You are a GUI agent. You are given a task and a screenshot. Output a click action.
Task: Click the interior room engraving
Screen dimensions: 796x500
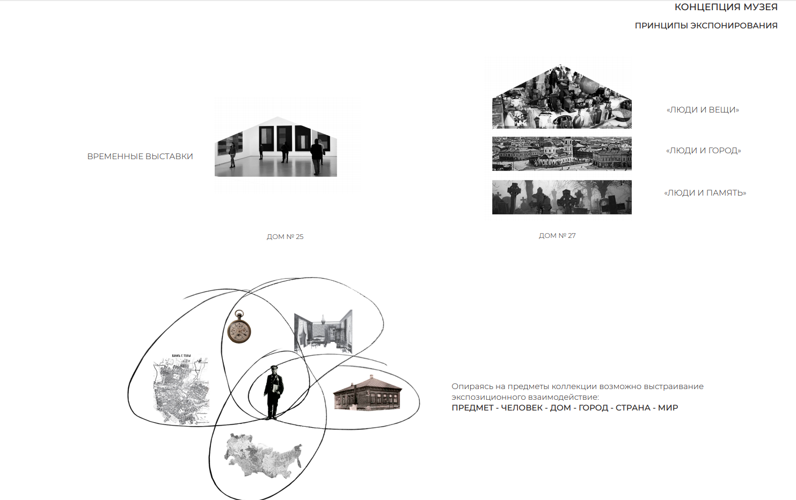323,332
